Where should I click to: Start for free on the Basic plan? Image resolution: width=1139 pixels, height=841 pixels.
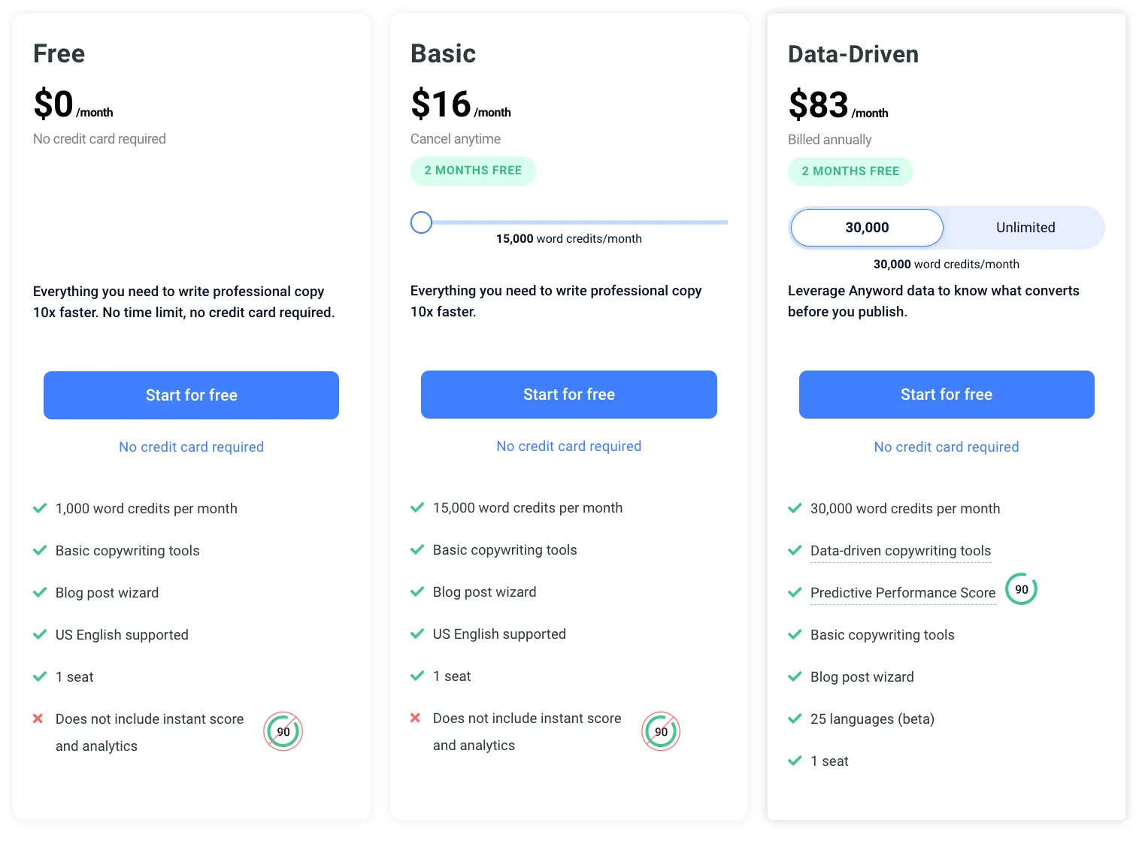568,395
